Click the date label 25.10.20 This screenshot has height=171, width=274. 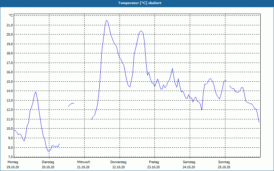click(x=224, y=167)
